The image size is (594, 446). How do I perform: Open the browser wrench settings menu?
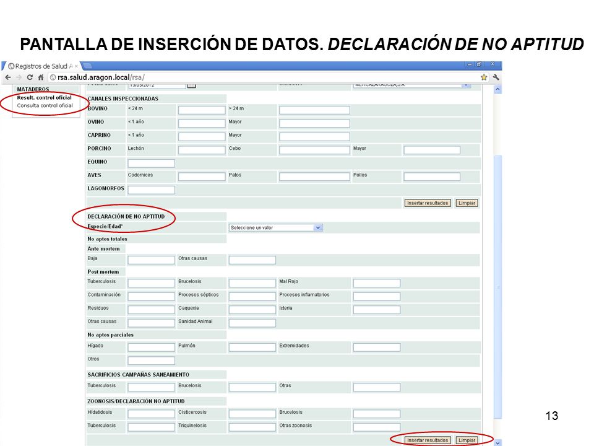click(x=496, y=77)
